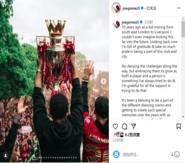Open the emoji picker smiley icon
Screen dimensions: 185x163
tap(177, 154)
